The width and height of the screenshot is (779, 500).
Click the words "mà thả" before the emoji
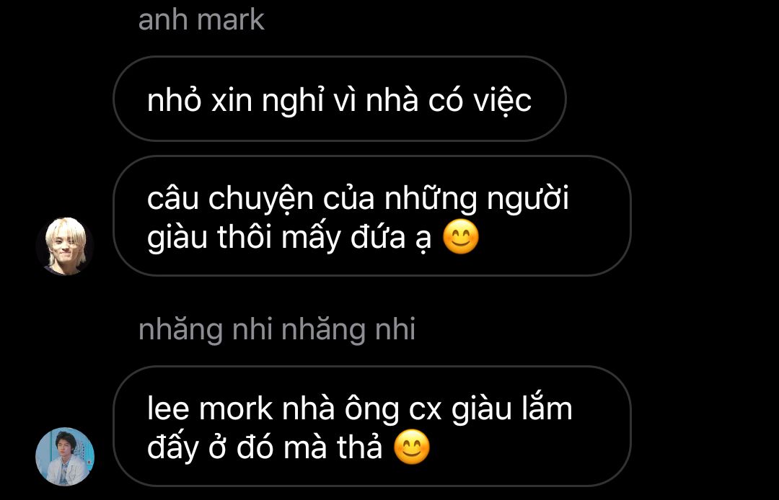tap(333, 447)
